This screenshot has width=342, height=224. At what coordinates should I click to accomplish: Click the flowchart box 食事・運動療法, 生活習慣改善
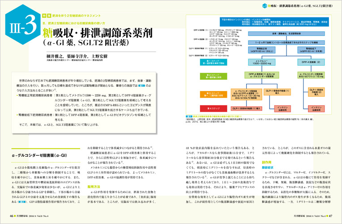click(x=286, y=34)
